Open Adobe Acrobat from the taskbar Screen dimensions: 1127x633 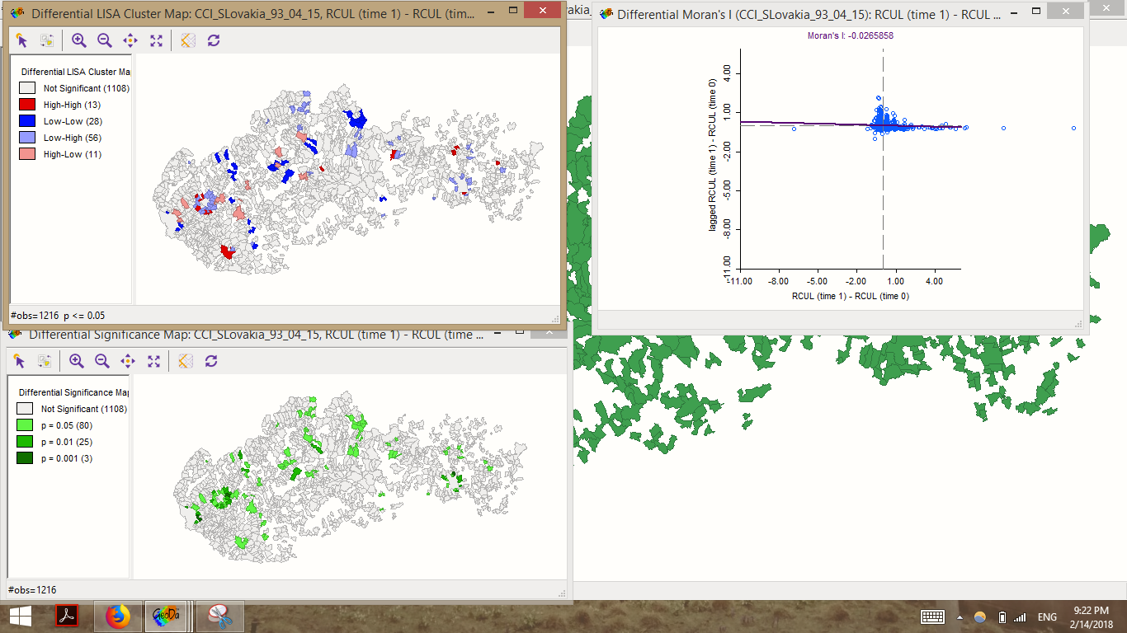[x=68, y=616]
